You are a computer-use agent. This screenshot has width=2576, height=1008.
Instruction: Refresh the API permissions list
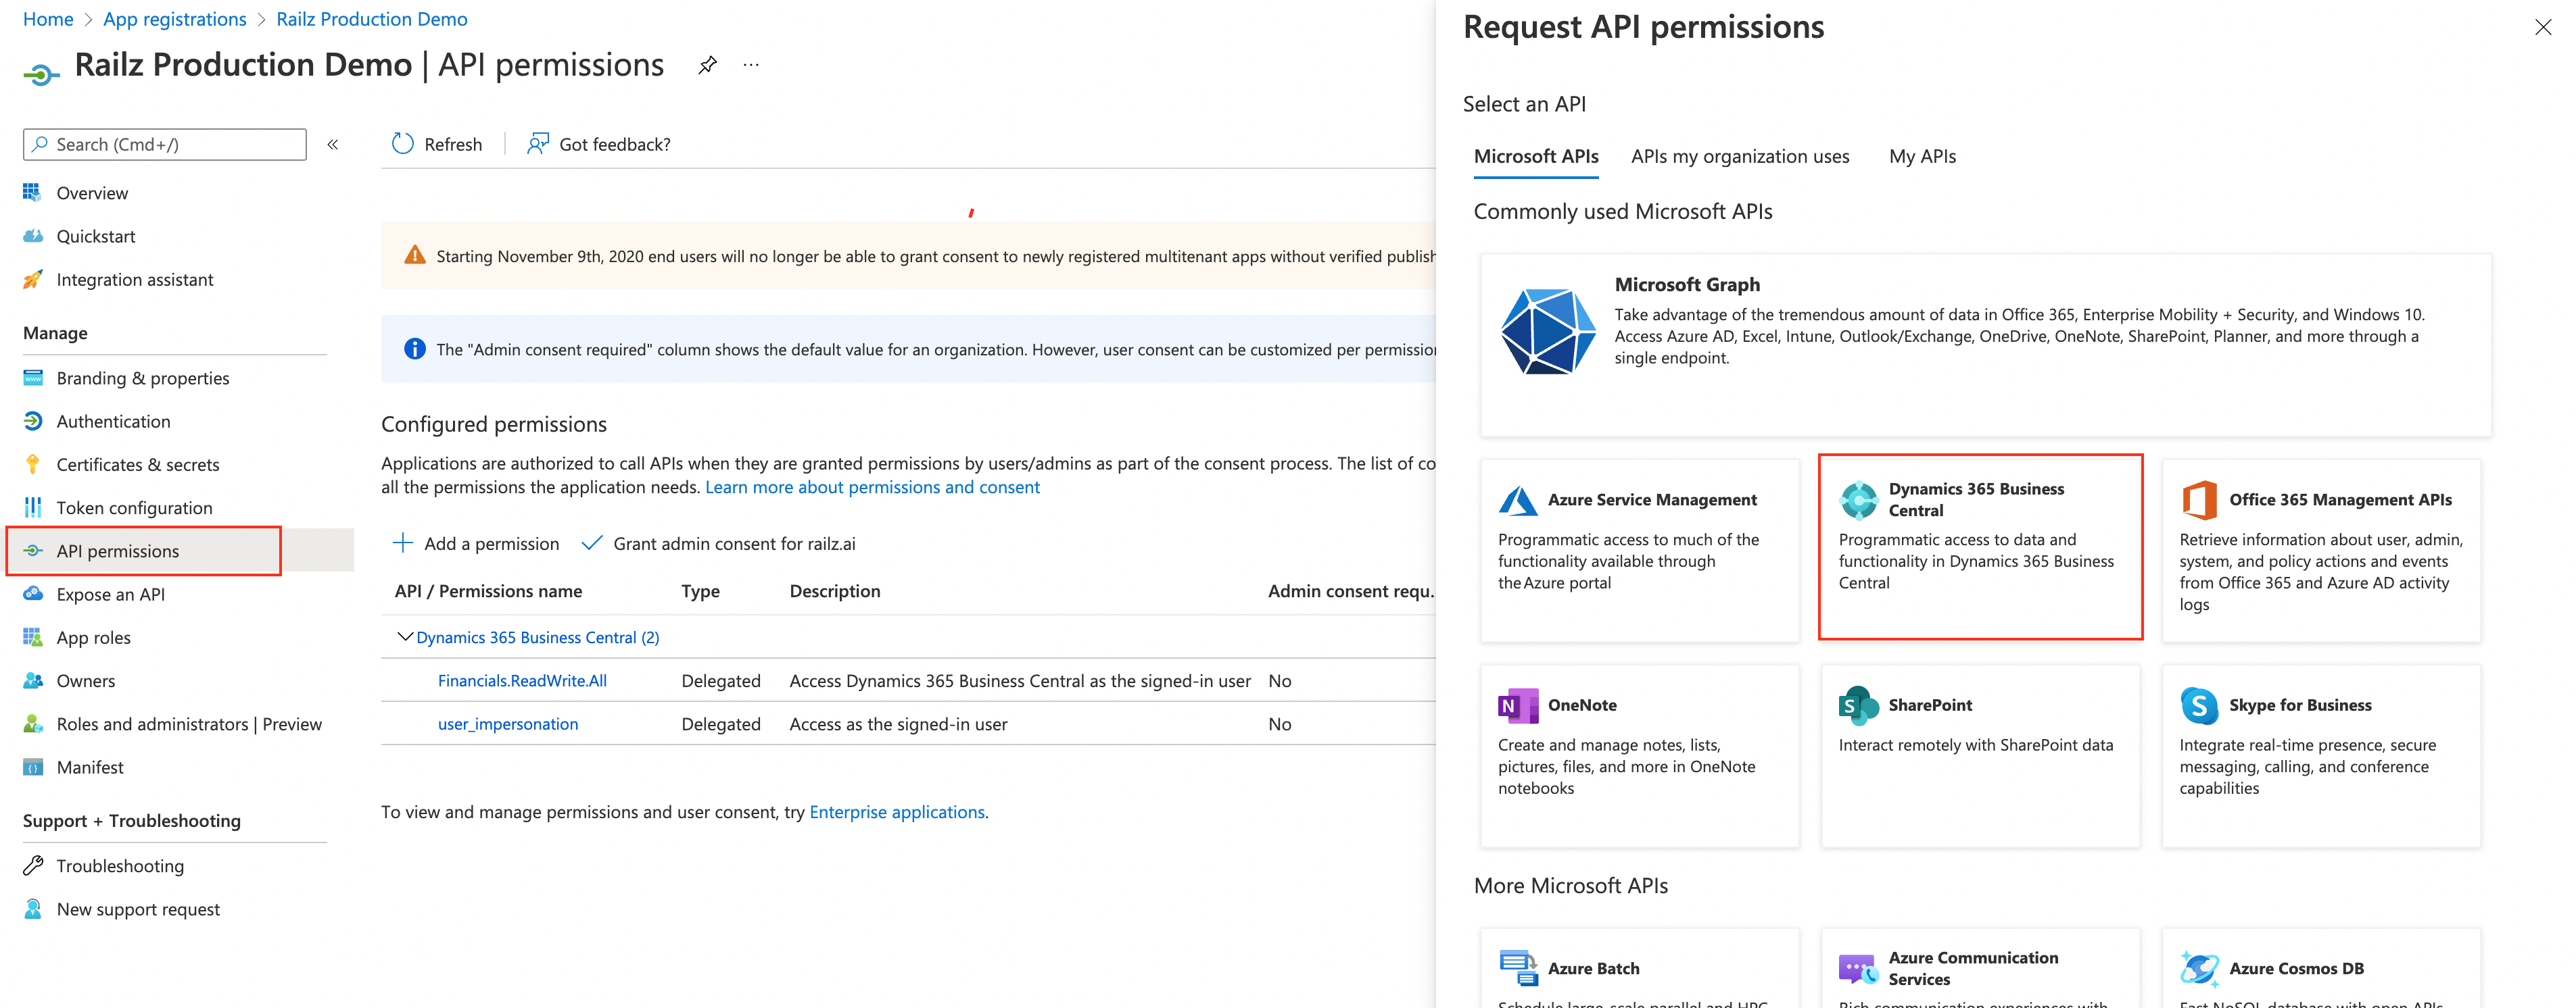click(437, 144)
